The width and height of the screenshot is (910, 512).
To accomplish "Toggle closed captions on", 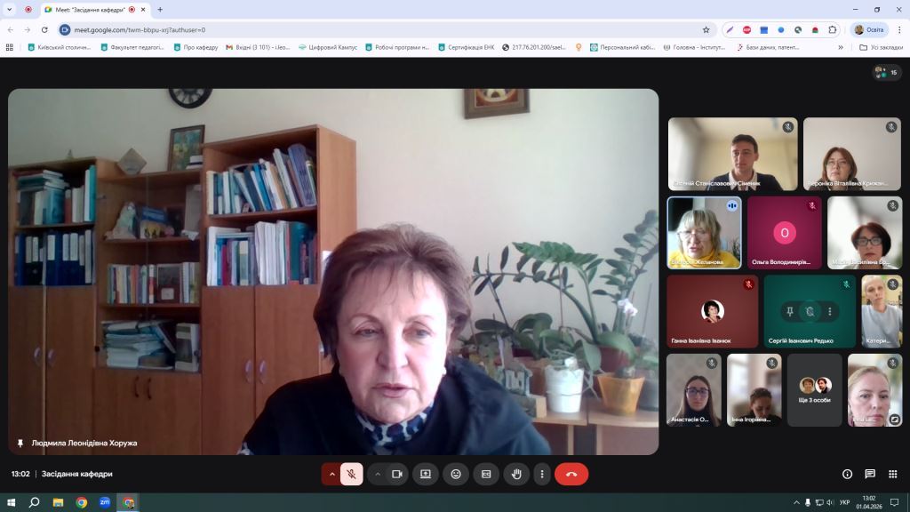I will [x=486, y=474].
